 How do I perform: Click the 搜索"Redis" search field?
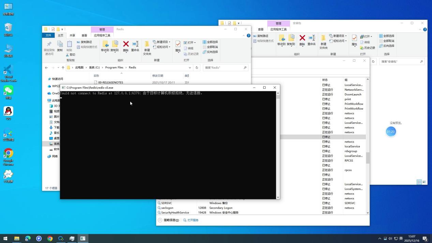pyautogui.click(x=223, y=67)
